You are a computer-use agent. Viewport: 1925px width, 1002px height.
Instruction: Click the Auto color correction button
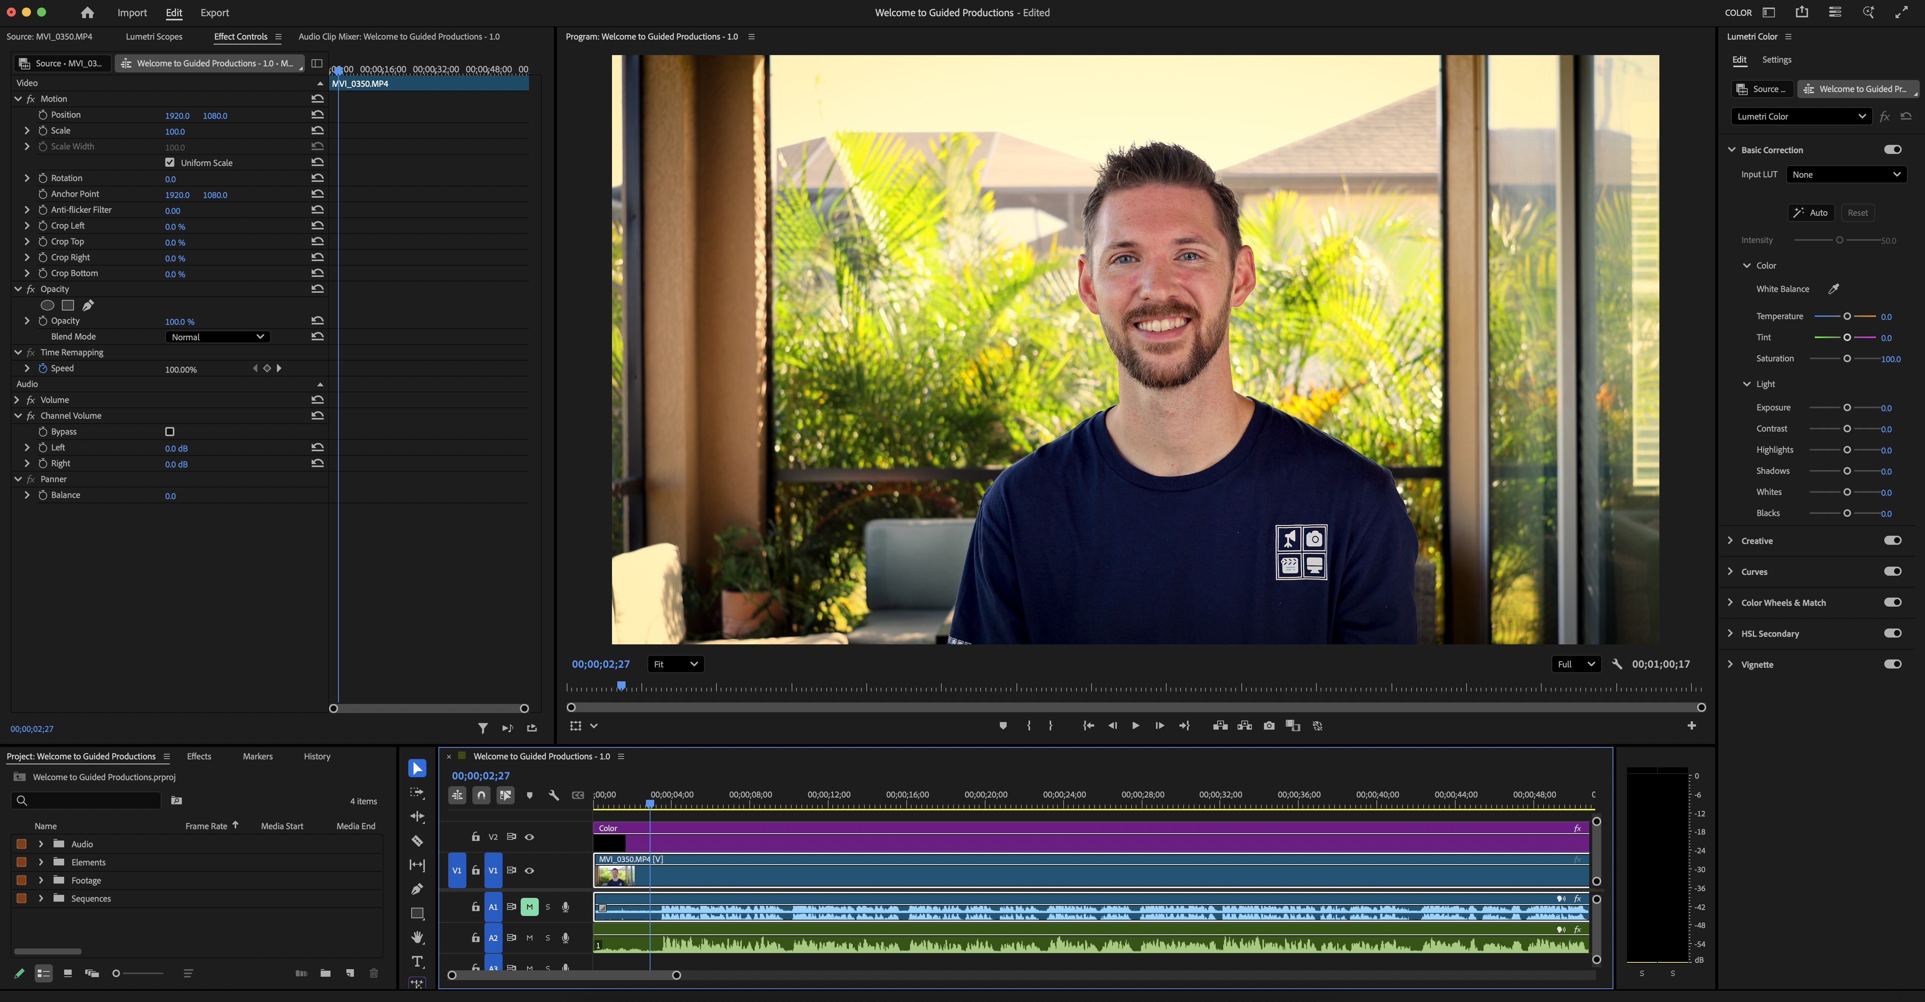(x=1811, y=213)
